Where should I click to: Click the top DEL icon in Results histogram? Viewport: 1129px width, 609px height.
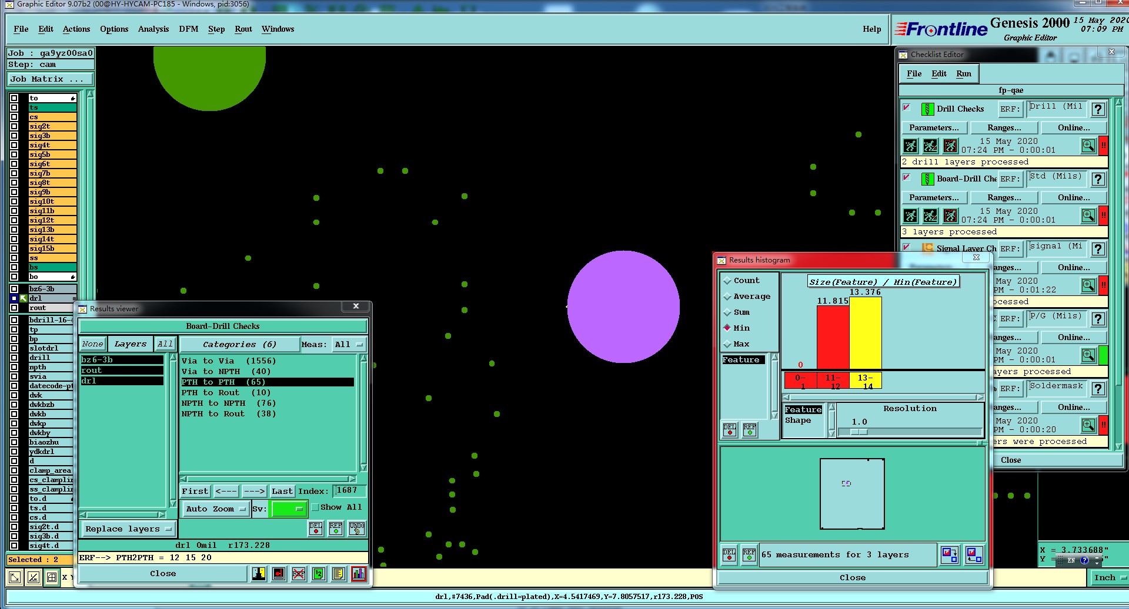tap(730, 430)
